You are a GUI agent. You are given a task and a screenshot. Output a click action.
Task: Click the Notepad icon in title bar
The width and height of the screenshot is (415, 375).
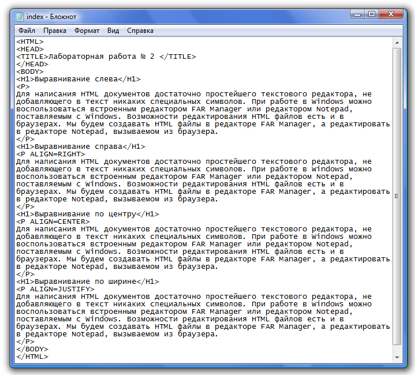click(x=20, y=17)
